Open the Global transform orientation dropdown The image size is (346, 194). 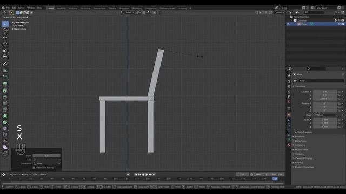pyautogui.click(x=128, y=12)
